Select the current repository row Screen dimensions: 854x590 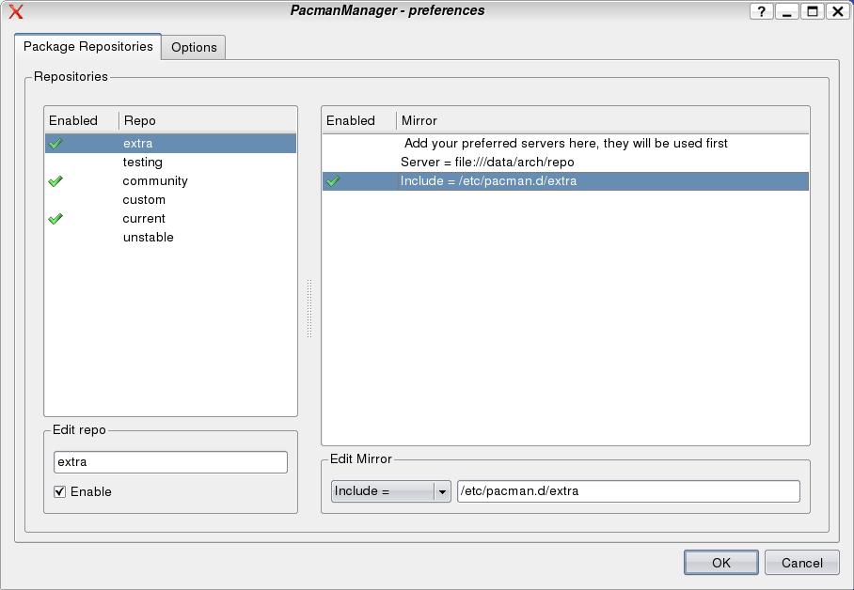pyautogui.click(x=170, y=219)
